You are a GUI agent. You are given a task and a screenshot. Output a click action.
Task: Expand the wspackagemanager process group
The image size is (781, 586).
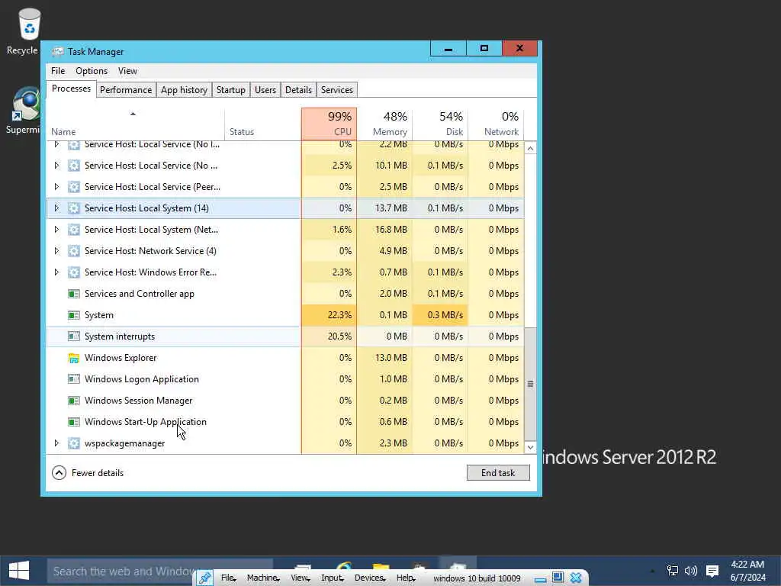(x=56, y=443)
